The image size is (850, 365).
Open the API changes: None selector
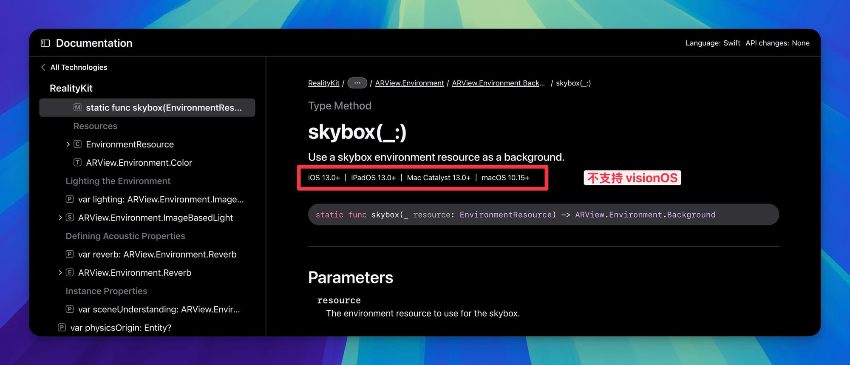pyautogui.click(x=777, y=43)
